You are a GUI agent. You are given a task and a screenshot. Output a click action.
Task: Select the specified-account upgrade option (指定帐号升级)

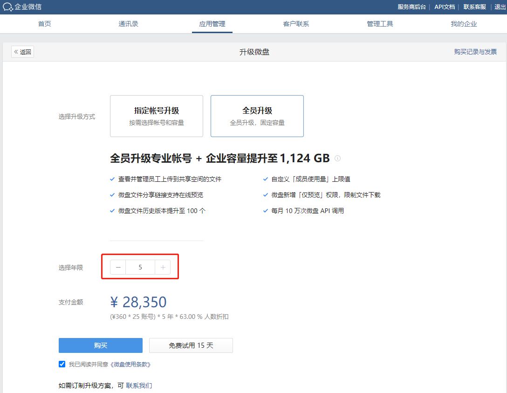(157, 116)
